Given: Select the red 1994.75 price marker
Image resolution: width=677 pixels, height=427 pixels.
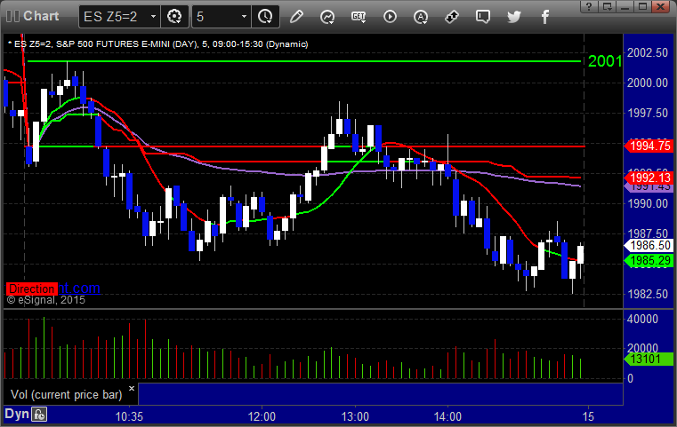Looking at the screenshot, I should (x=649, y=146).
